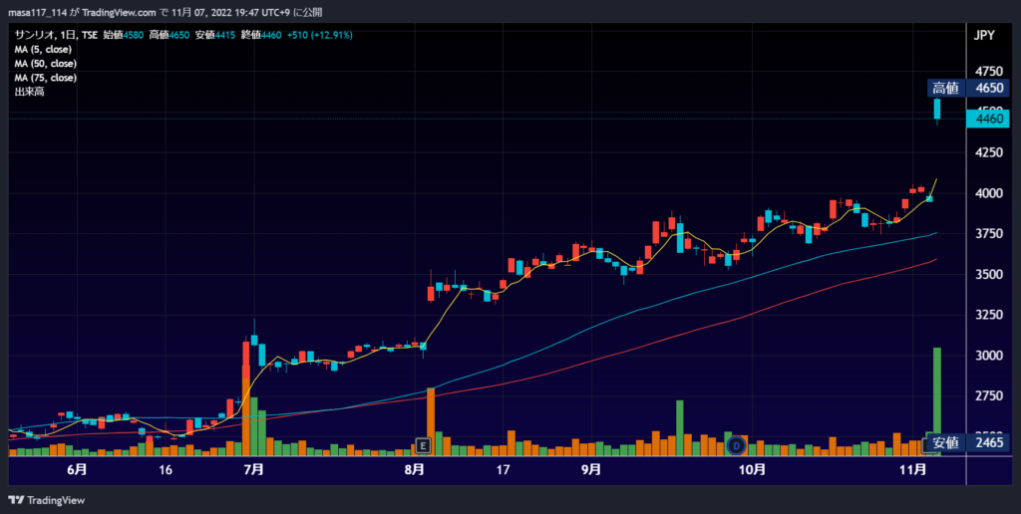Click the current price 4460 axis label
Screen dimensions: 1021x514
coord(988,120)
